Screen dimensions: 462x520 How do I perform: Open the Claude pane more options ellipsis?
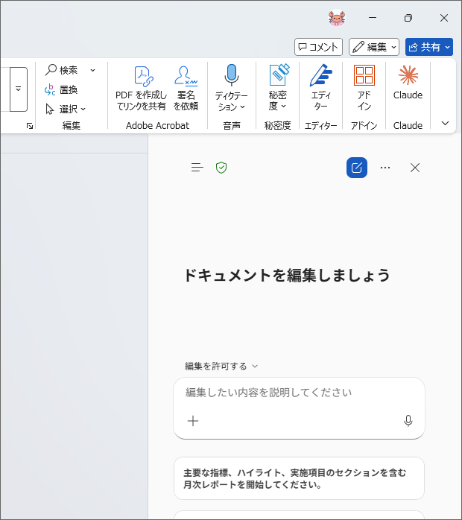tap(385, 168)
